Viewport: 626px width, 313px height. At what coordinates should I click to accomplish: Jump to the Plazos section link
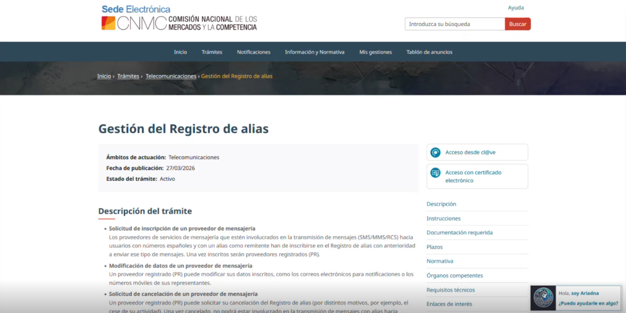click(435, 247)
